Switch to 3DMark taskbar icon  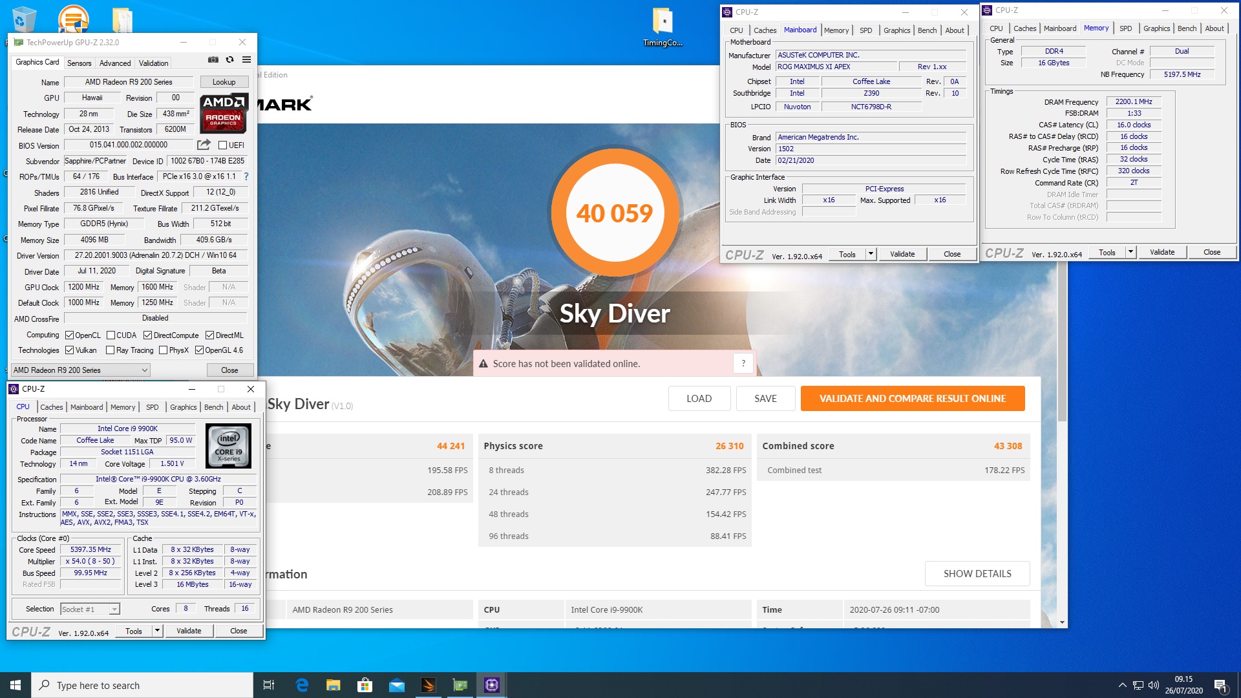pyautogui.click(x=428, y=685)
